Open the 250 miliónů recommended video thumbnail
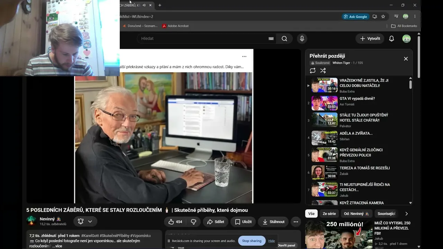This screenshot has height=249, width=443. [x=338, y=235]
